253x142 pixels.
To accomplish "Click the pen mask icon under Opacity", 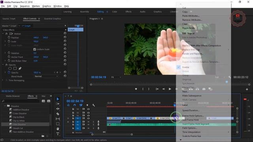I will (20, 68).
